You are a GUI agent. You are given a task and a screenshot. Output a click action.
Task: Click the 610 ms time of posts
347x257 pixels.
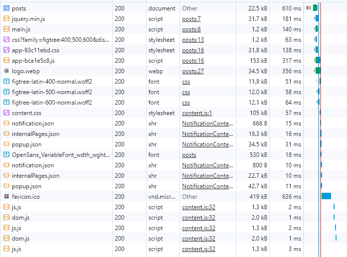292,8
